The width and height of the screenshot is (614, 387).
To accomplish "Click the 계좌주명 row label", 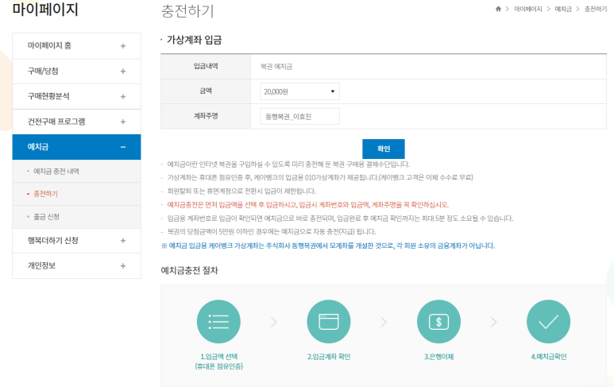I will pos(206,116).
